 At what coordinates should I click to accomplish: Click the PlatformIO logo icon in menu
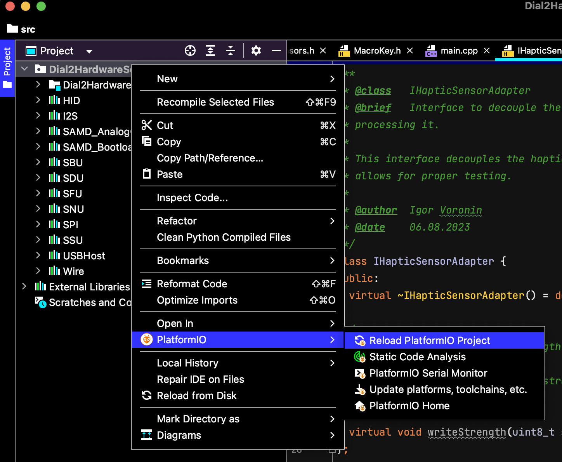(147, 339)
